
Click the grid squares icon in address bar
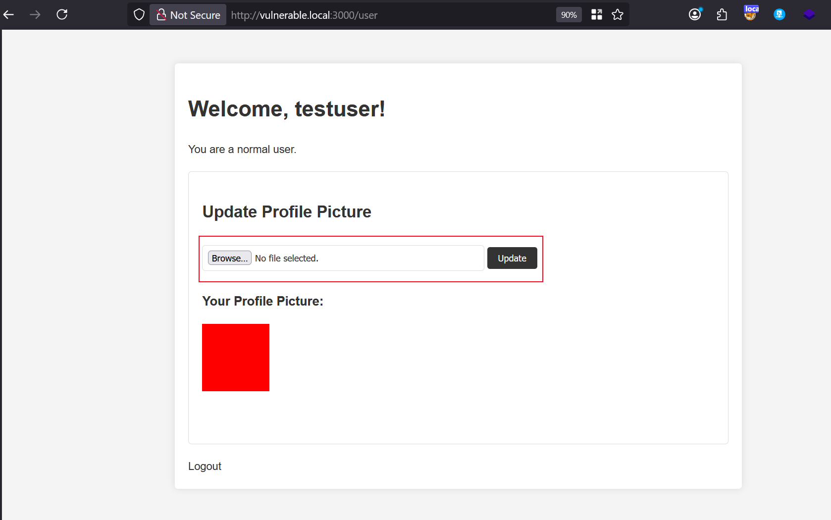click(x=597, y=15)
